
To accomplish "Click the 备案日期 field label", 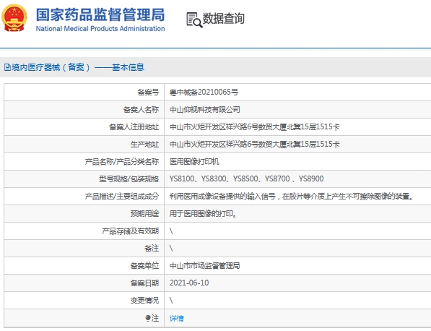I will [x=144, y=283].
